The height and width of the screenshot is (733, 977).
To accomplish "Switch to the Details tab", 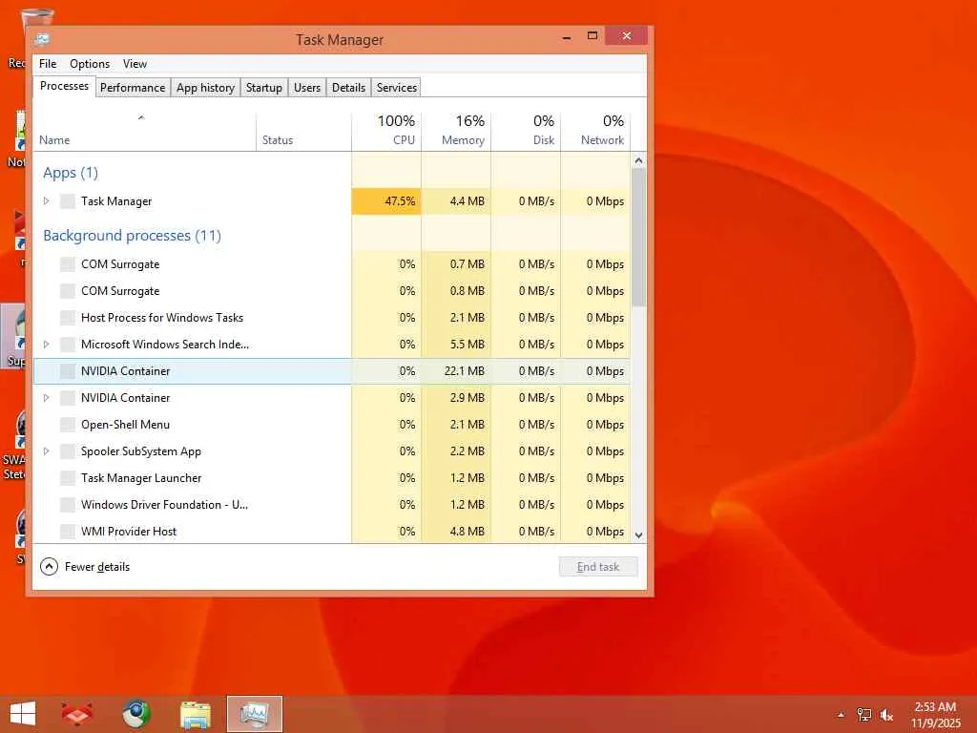I will [348, 88].
